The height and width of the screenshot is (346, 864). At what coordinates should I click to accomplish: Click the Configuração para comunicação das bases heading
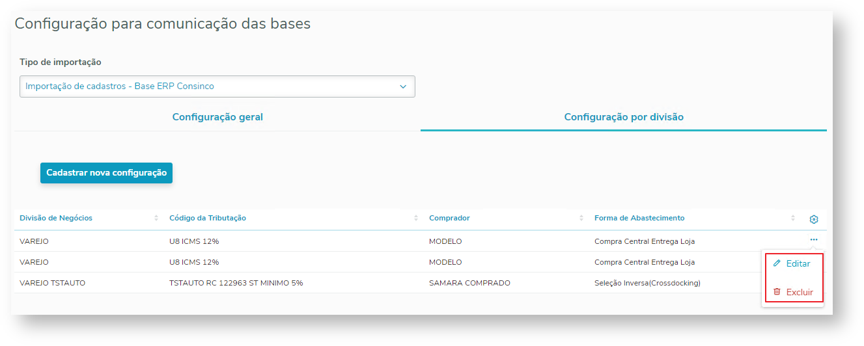click(163, 24)
